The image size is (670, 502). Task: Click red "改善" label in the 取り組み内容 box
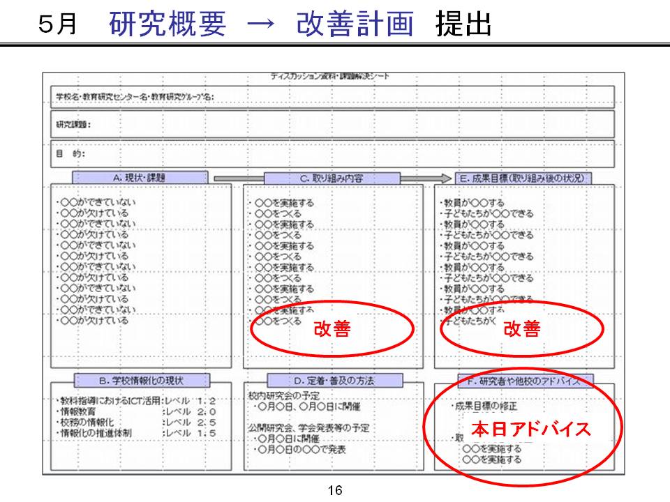tap(332, 328)
